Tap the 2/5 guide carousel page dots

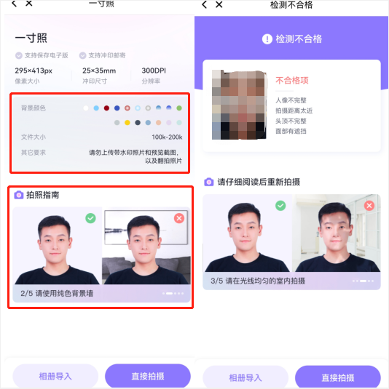pyautogui.click(x=173, y=294)
